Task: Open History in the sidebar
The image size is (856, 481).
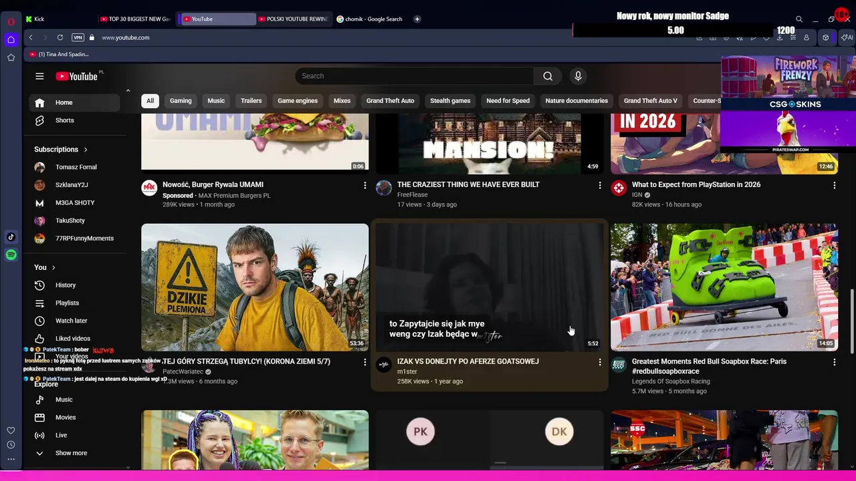Action: (x=74, y=285)
